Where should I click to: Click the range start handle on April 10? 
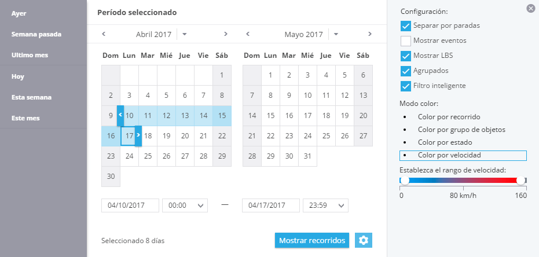(x=120, y=116)
